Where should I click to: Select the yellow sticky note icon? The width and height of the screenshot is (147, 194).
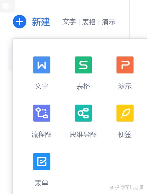125,113
